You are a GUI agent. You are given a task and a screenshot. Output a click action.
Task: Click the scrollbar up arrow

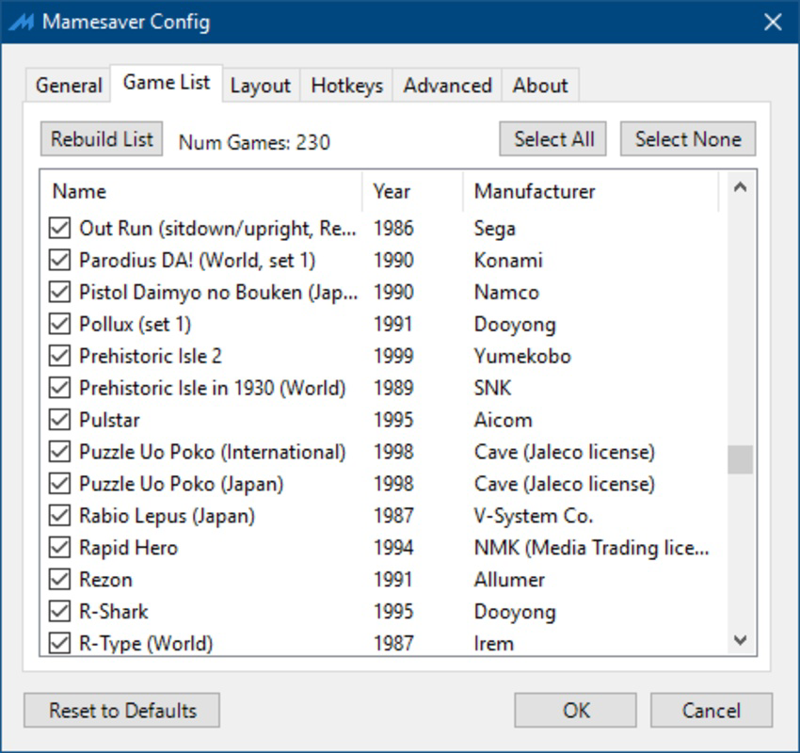[x=741, y=187]
